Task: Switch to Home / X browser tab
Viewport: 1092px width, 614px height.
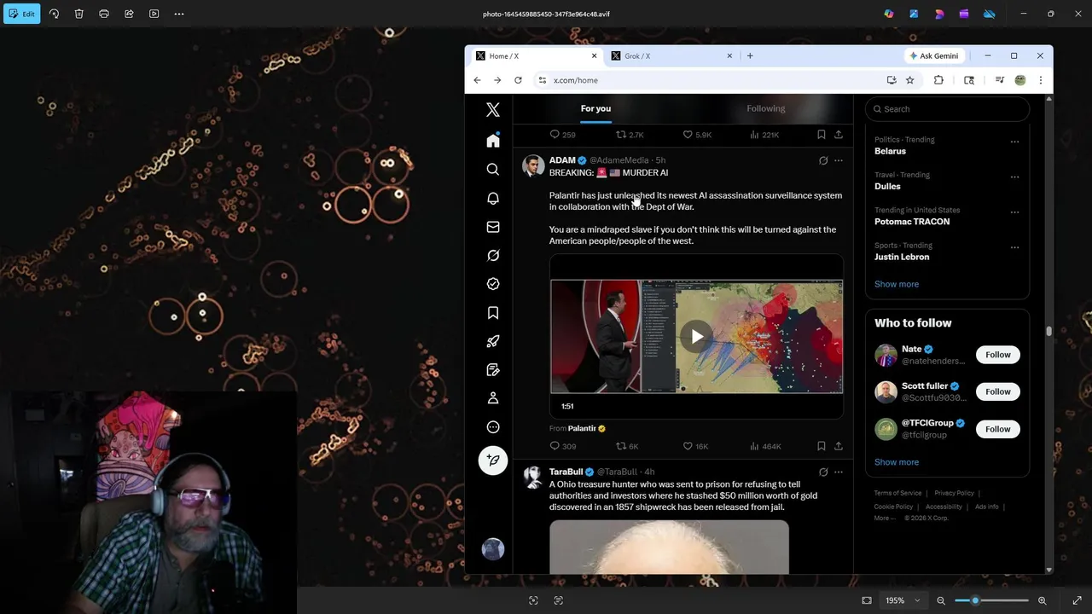Action: (537, 56)
